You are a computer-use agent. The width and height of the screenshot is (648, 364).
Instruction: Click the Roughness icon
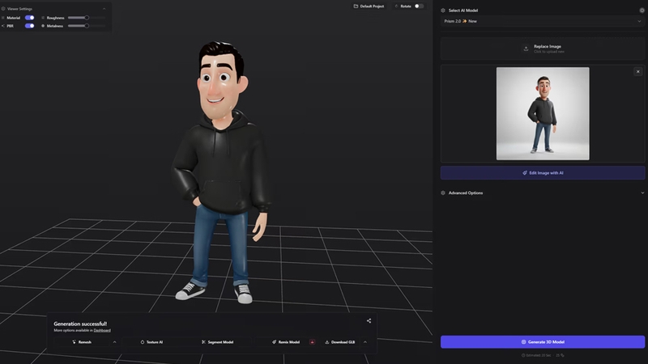[43, 18]
